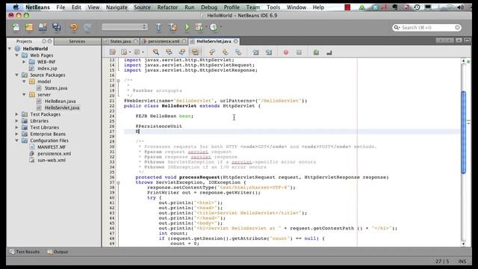Image resolution: width=478 pixels, height=269 pixels.
Task: Click the Redo toolbar icon
Action: tap(87, 28)
